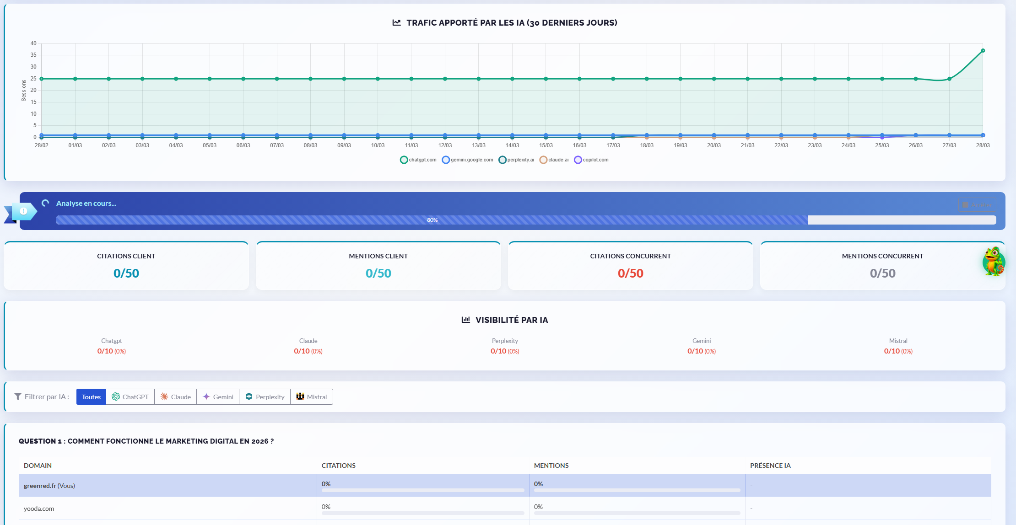This screenshot has width=1016, height=525.
Task: Toggle copilot.com legend entry
Action: 578,160
